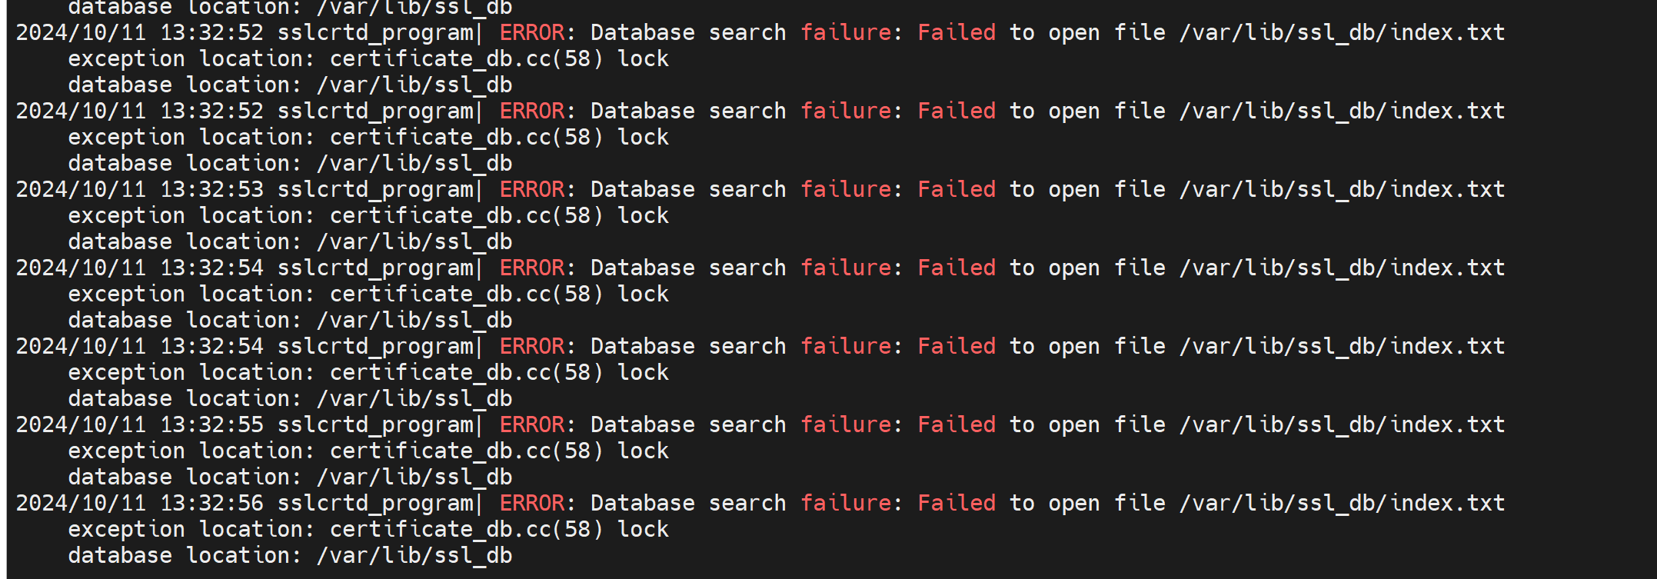Click "lock" below the 13:32:53 entry
Screen dimensions: 1657x579
coord(644,216)
